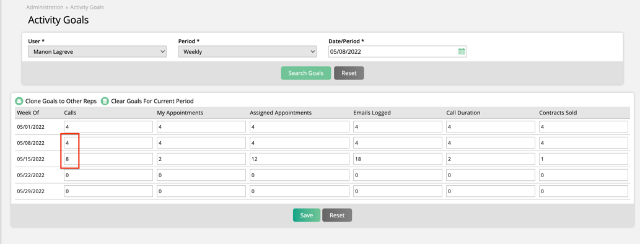Select Call Duration field for 05/22/2022
The width and height of the screenshot is (640, 244).
point(490,175)
